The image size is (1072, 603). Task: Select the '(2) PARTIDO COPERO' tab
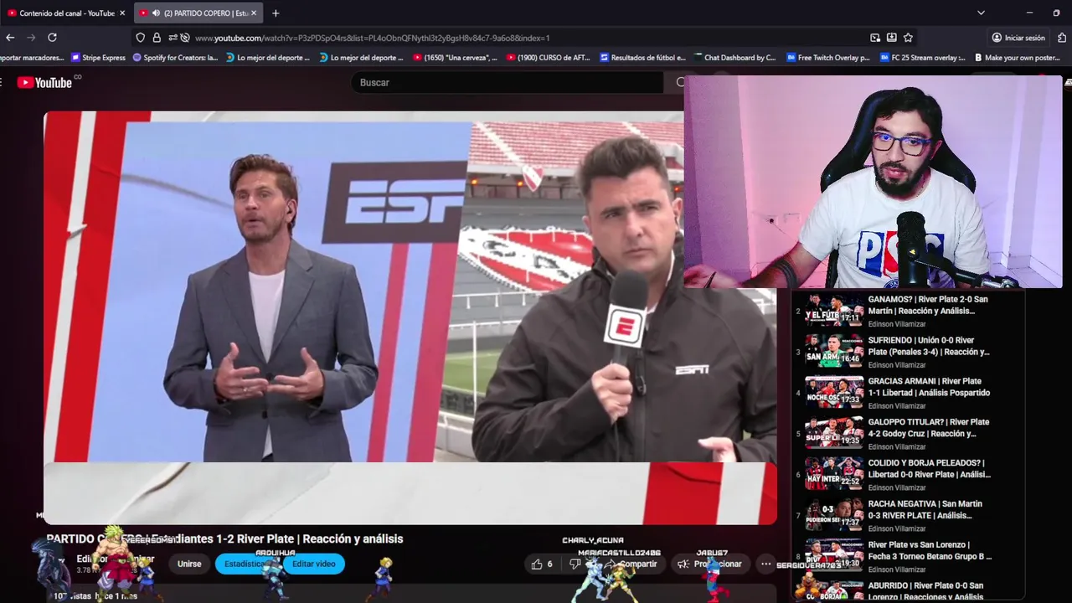click(199, 13)
